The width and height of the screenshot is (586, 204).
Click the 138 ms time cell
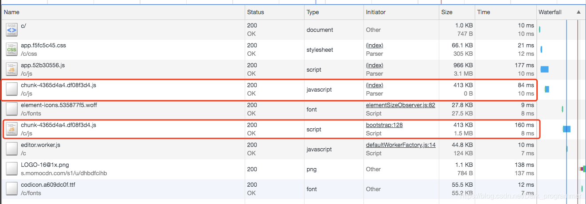(524, 165)
